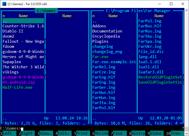
Task: Select the FarGer.lng file
Action: pyautogui.click(x=104, y=87)
